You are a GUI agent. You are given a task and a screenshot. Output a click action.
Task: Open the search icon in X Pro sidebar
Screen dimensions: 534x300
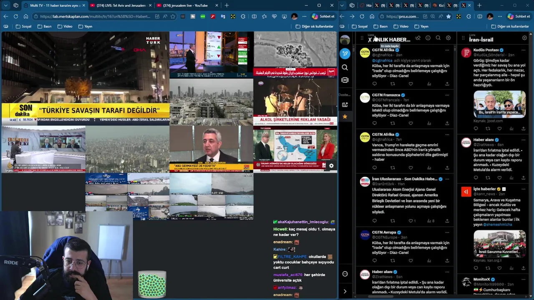[x=345, y=67]
